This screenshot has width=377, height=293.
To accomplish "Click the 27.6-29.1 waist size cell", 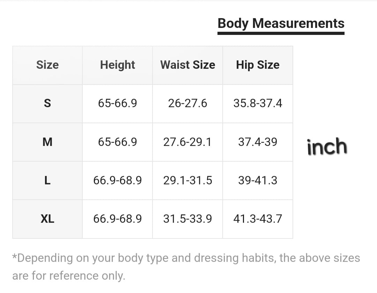I will [187, 142].
